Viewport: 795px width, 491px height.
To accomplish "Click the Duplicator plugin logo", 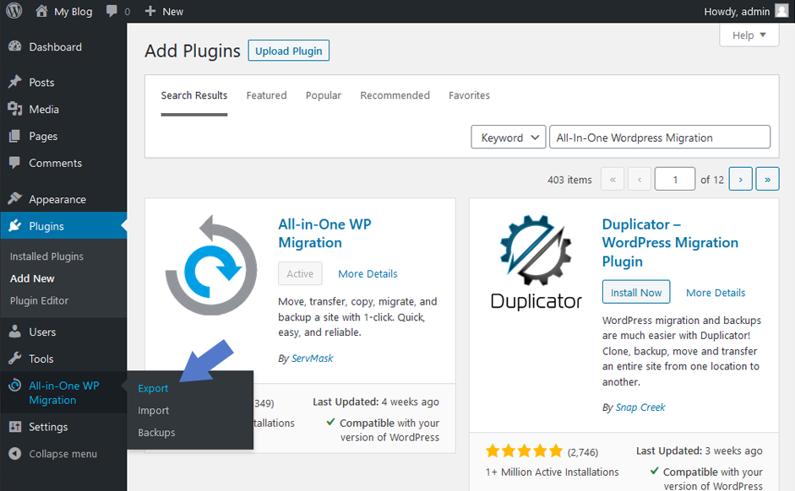I will click(536, 262).
